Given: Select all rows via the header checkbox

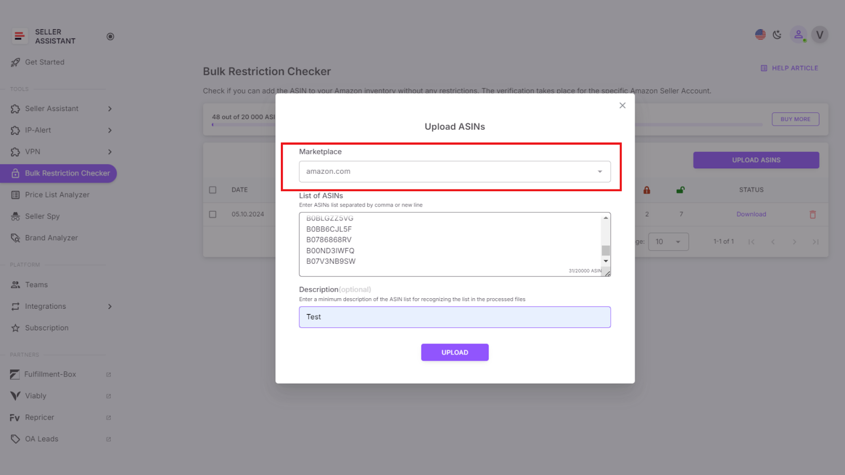Looking at the screenshot, I should (213, 189).
